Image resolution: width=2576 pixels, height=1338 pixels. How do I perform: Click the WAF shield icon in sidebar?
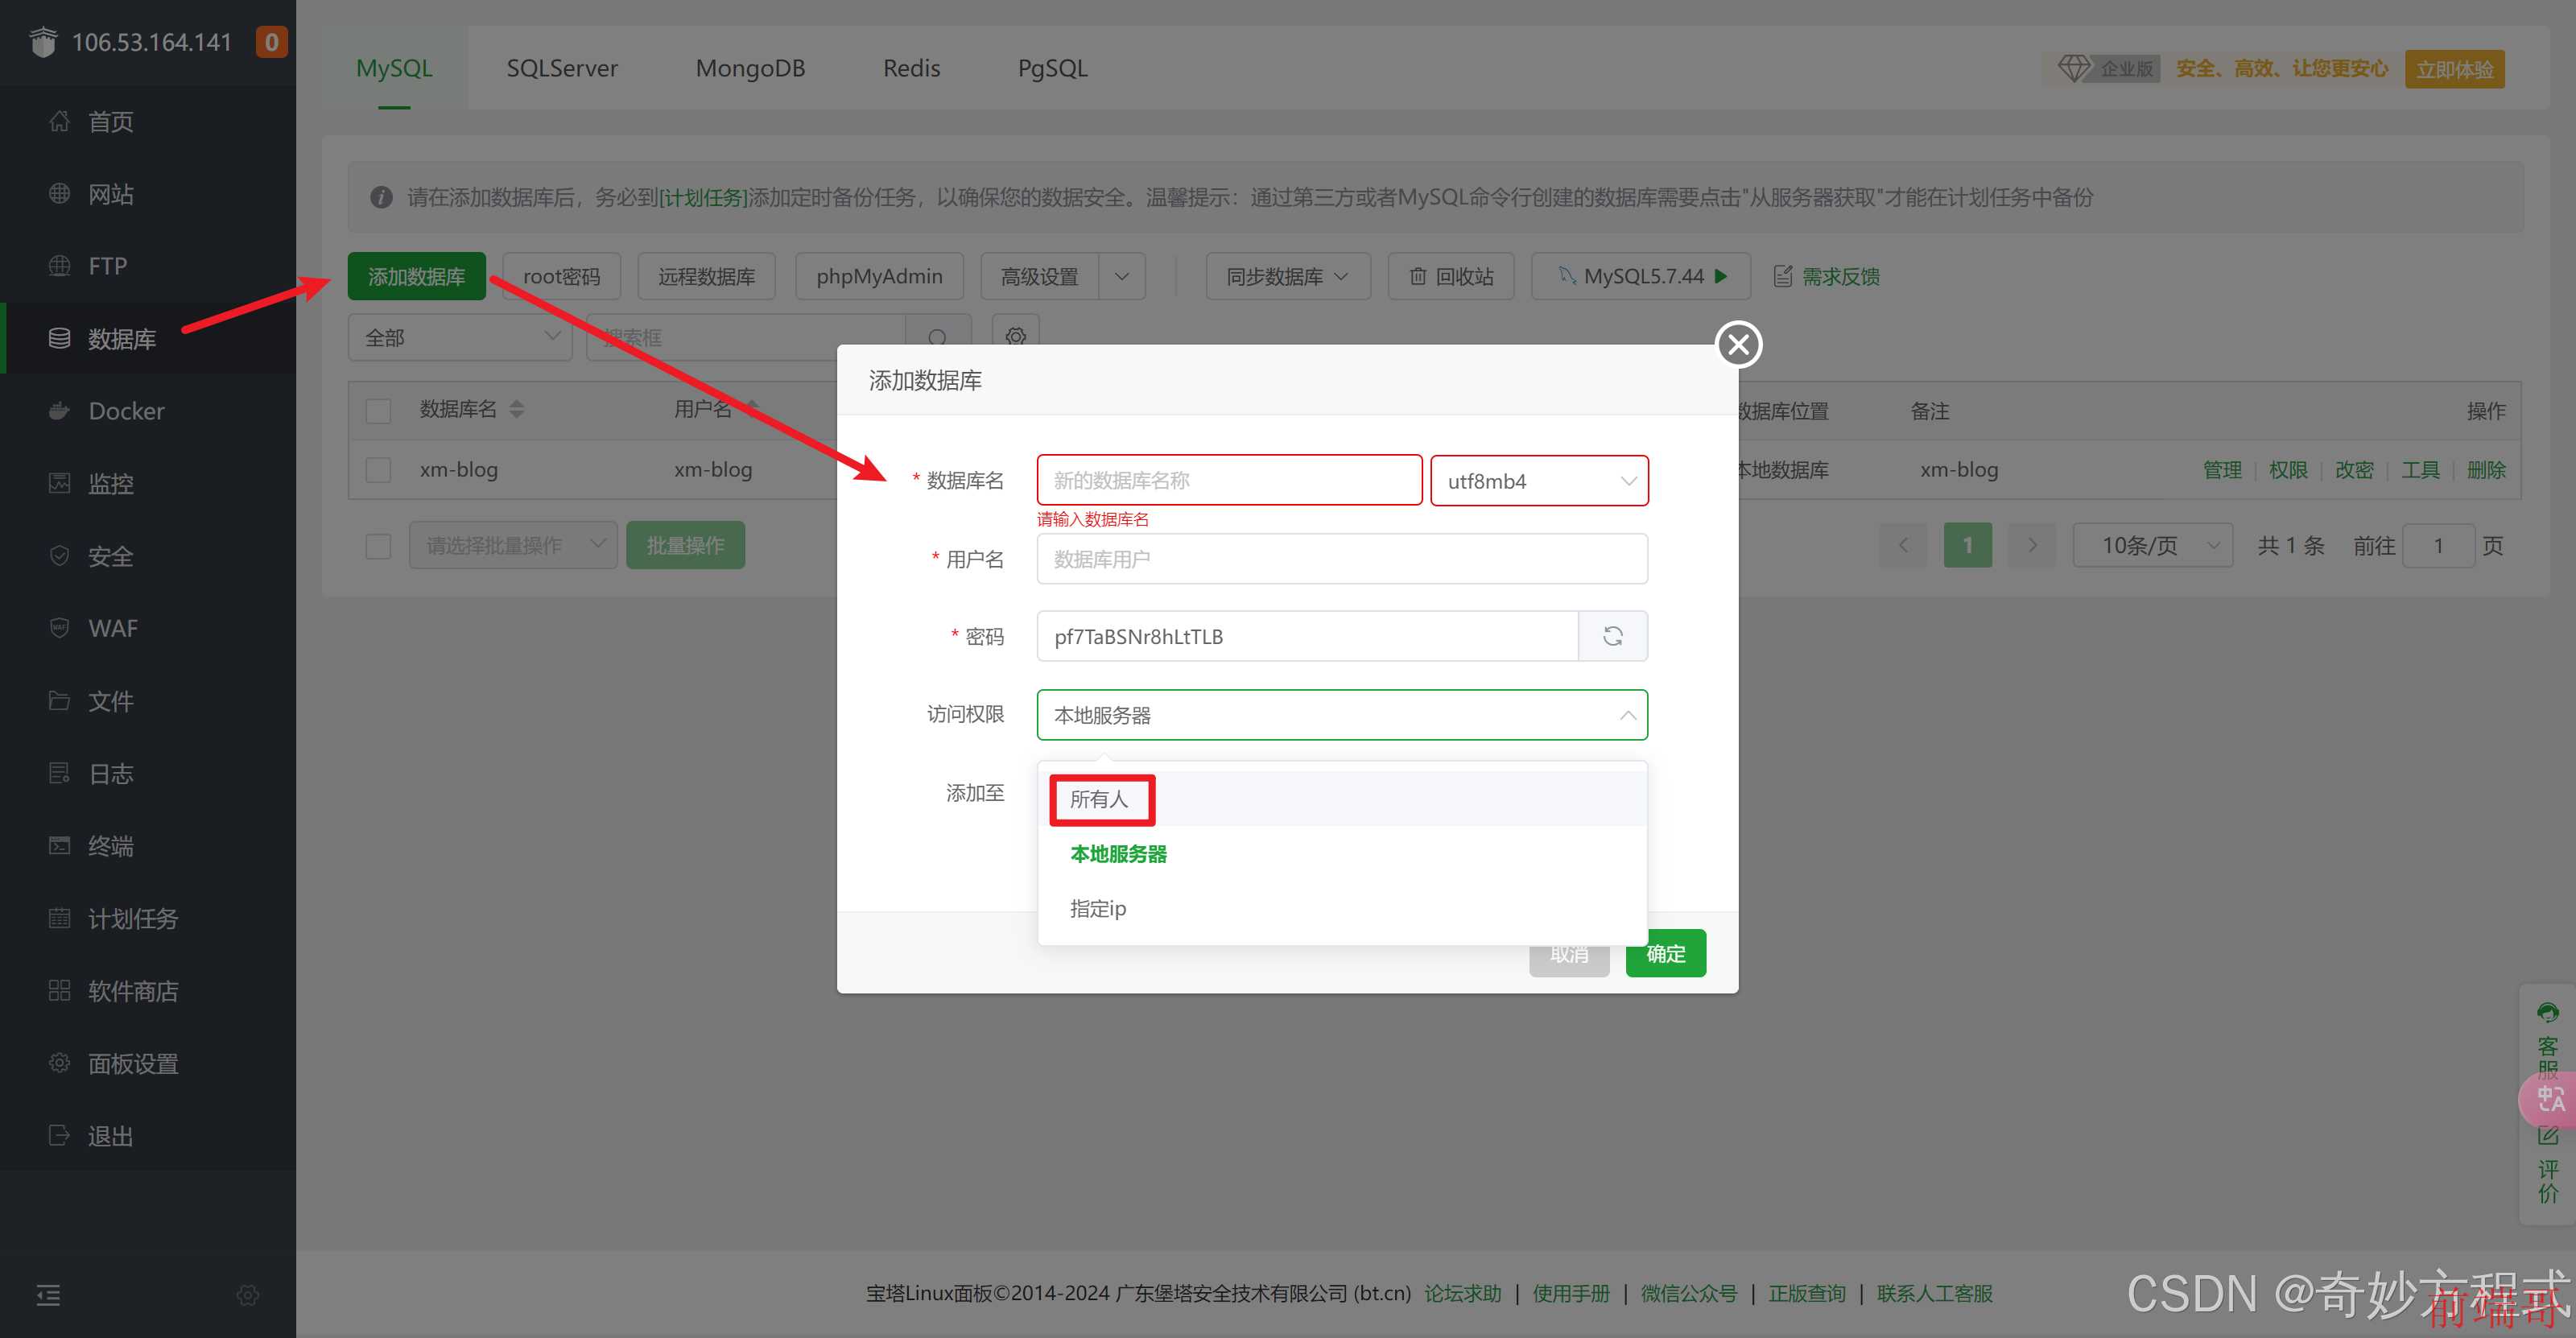(59, 628)
